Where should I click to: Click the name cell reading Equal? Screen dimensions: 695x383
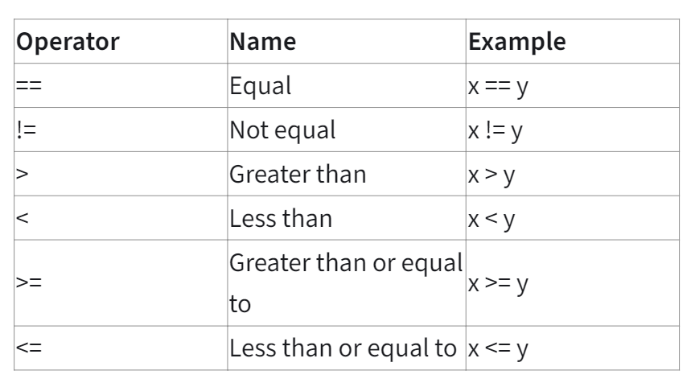(x=260, y=86)
